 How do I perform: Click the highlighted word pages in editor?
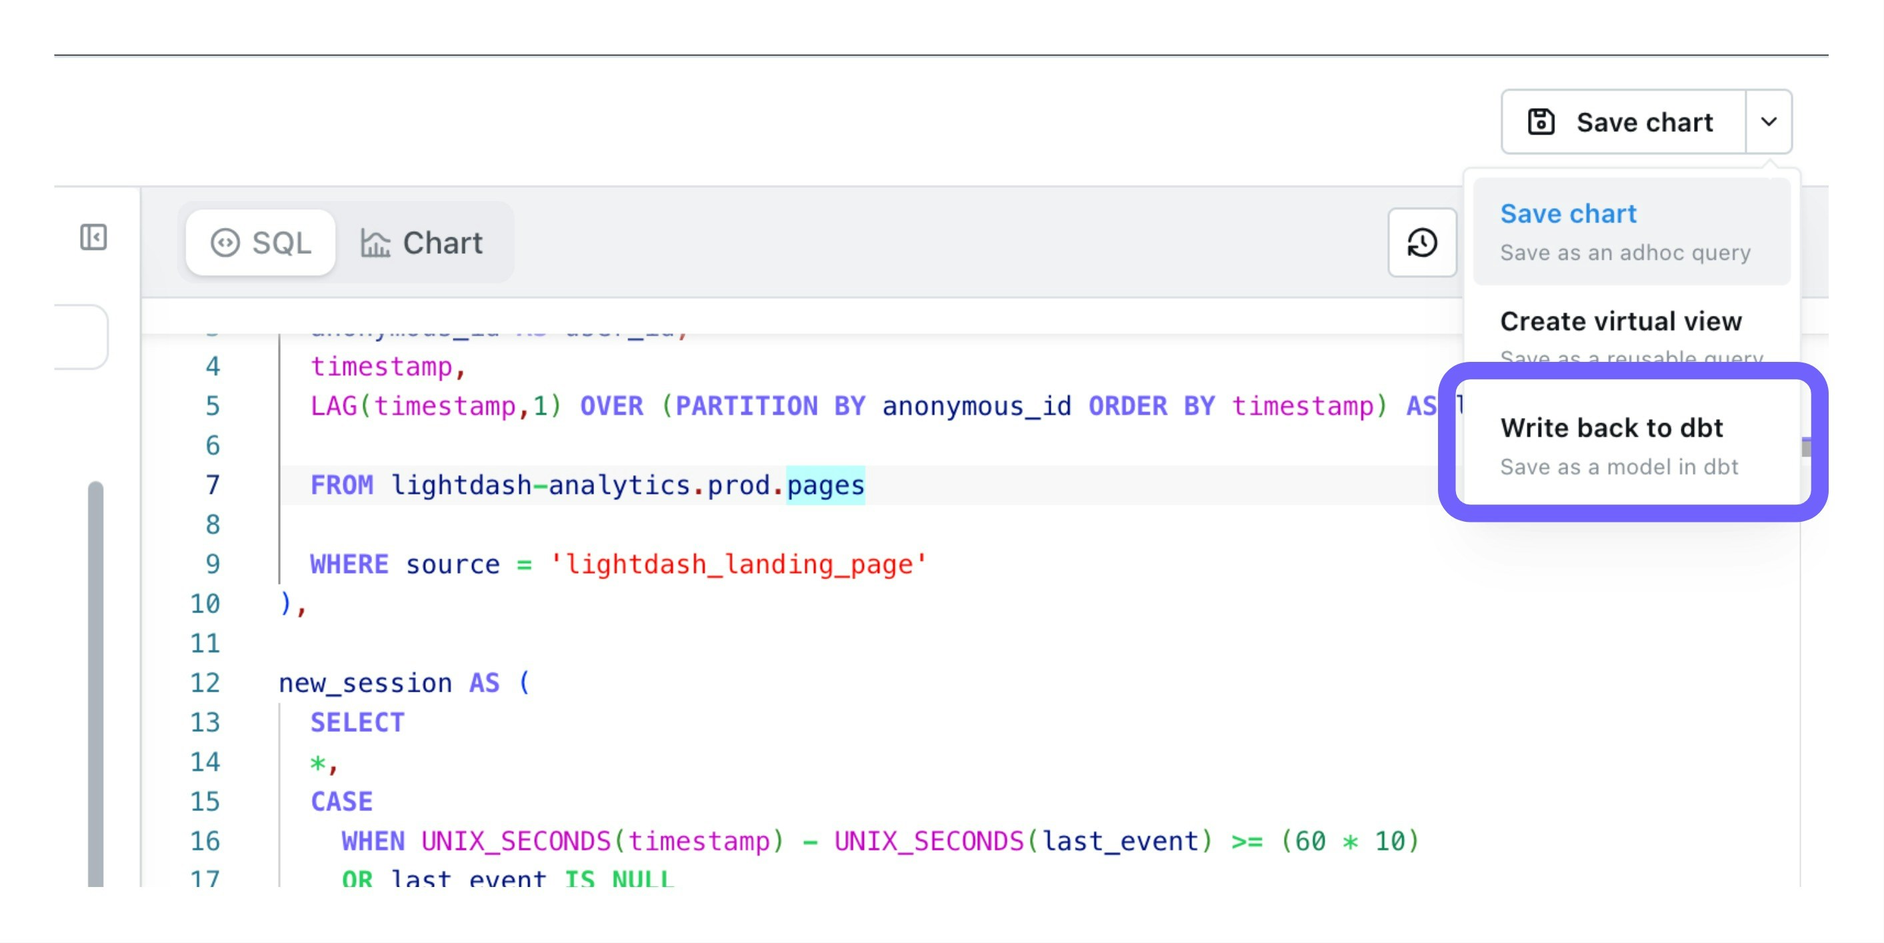(825, 485)
